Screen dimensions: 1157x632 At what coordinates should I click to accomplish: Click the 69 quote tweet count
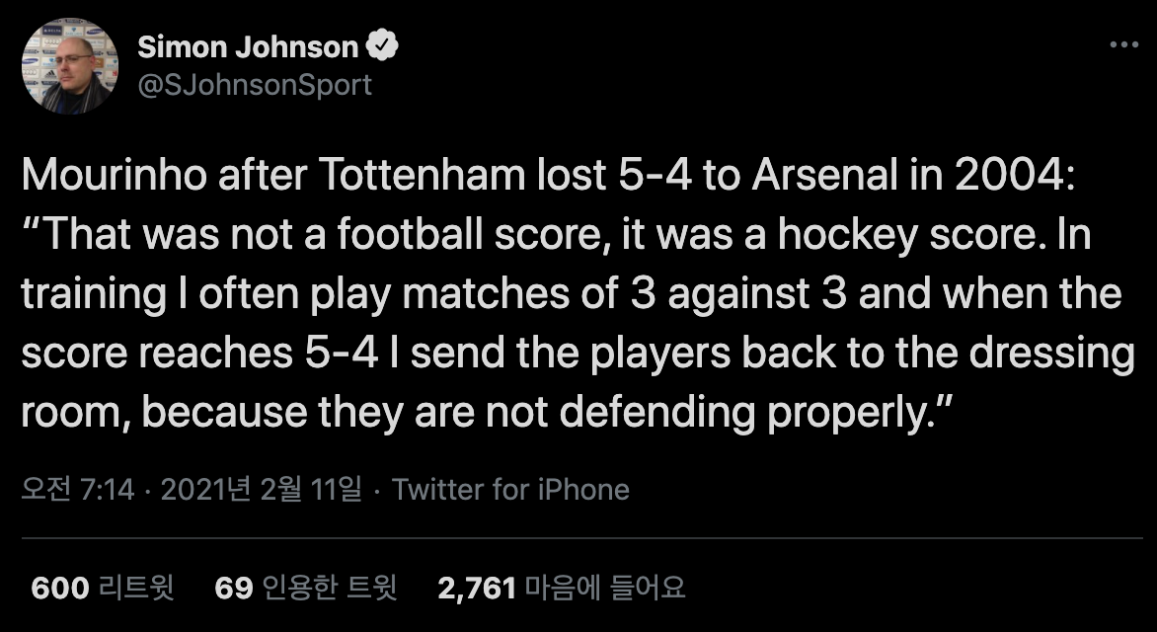click(x=234, y=588)
